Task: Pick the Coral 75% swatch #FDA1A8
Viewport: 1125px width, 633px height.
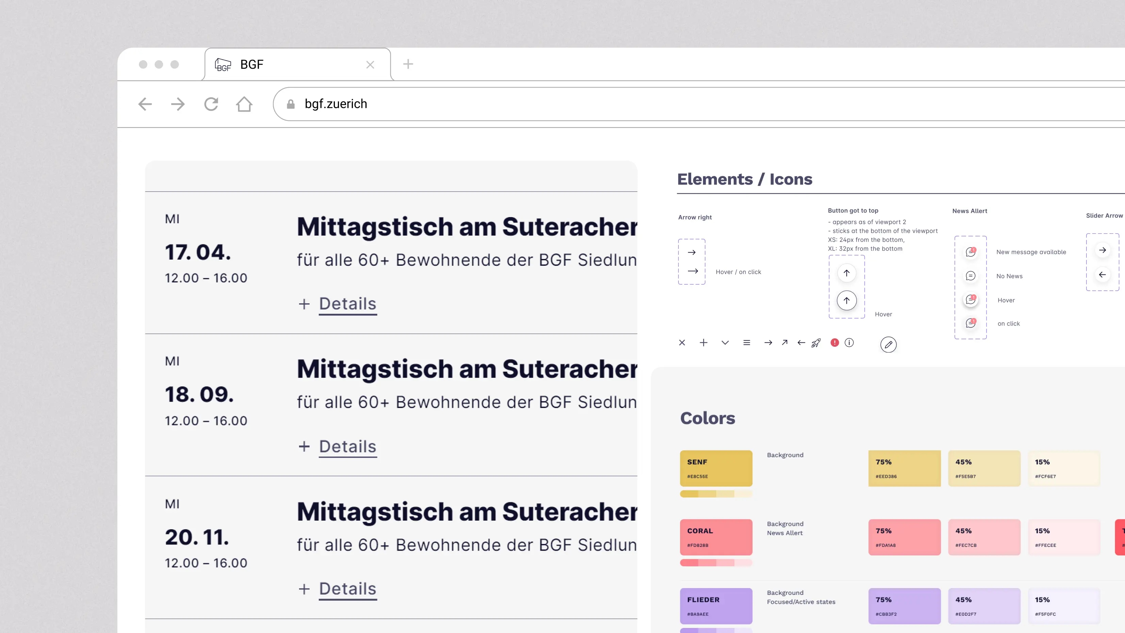Action: (904, 537)
